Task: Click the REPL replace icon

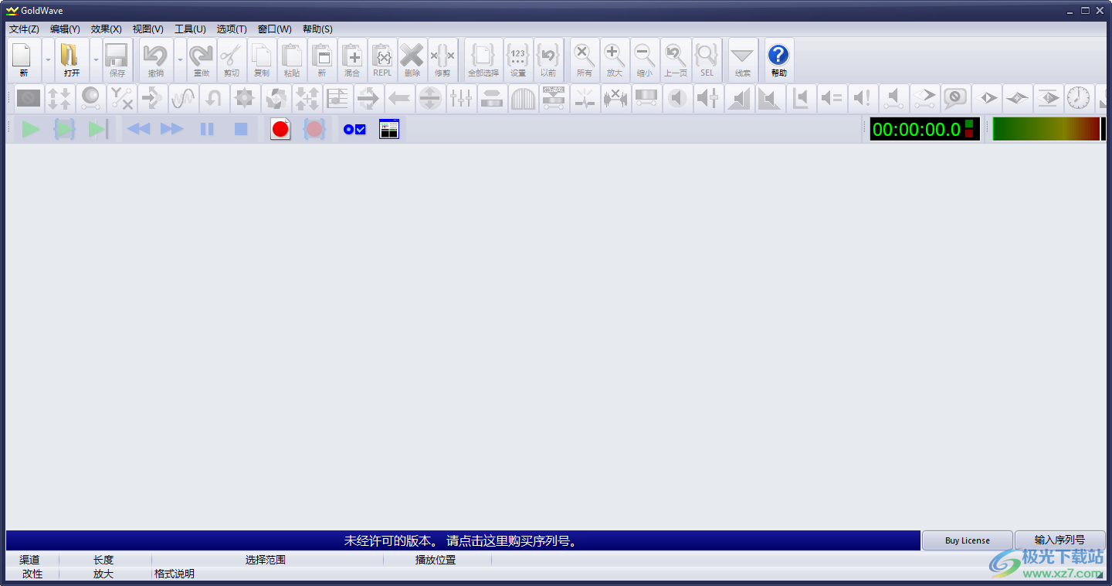Action: pos(382,60)
